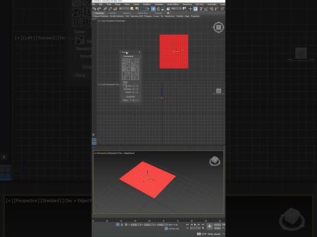Open the ribbon eye display options dropdown
The image size is (317, 237).
click(168, 13)
